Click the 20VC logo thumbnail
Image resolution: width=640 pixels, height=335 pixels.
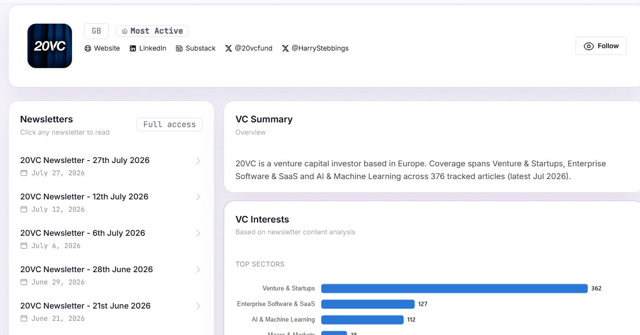(x=50, y=46)
